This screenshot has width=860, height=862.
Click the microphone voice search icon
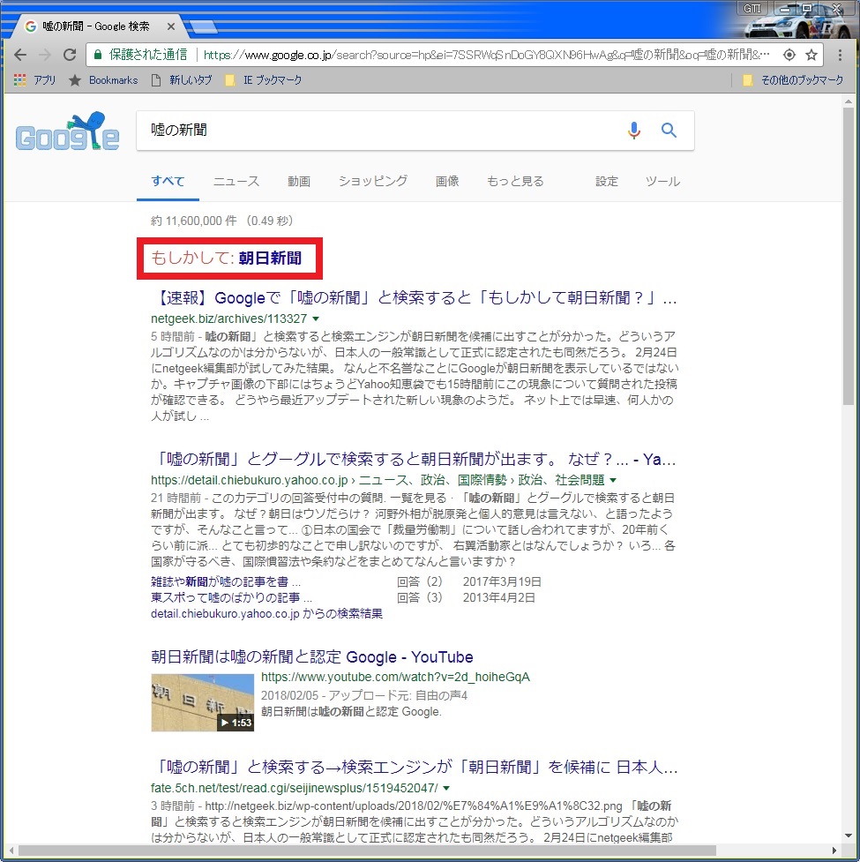(x=634, y=131)
